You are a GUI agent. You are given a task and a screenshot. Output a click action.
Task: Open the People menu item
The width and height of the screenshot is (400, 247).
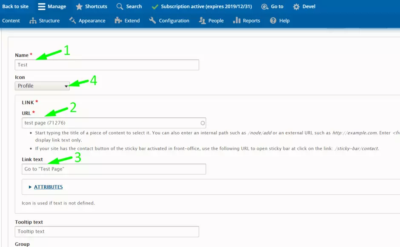pos(211,21)
